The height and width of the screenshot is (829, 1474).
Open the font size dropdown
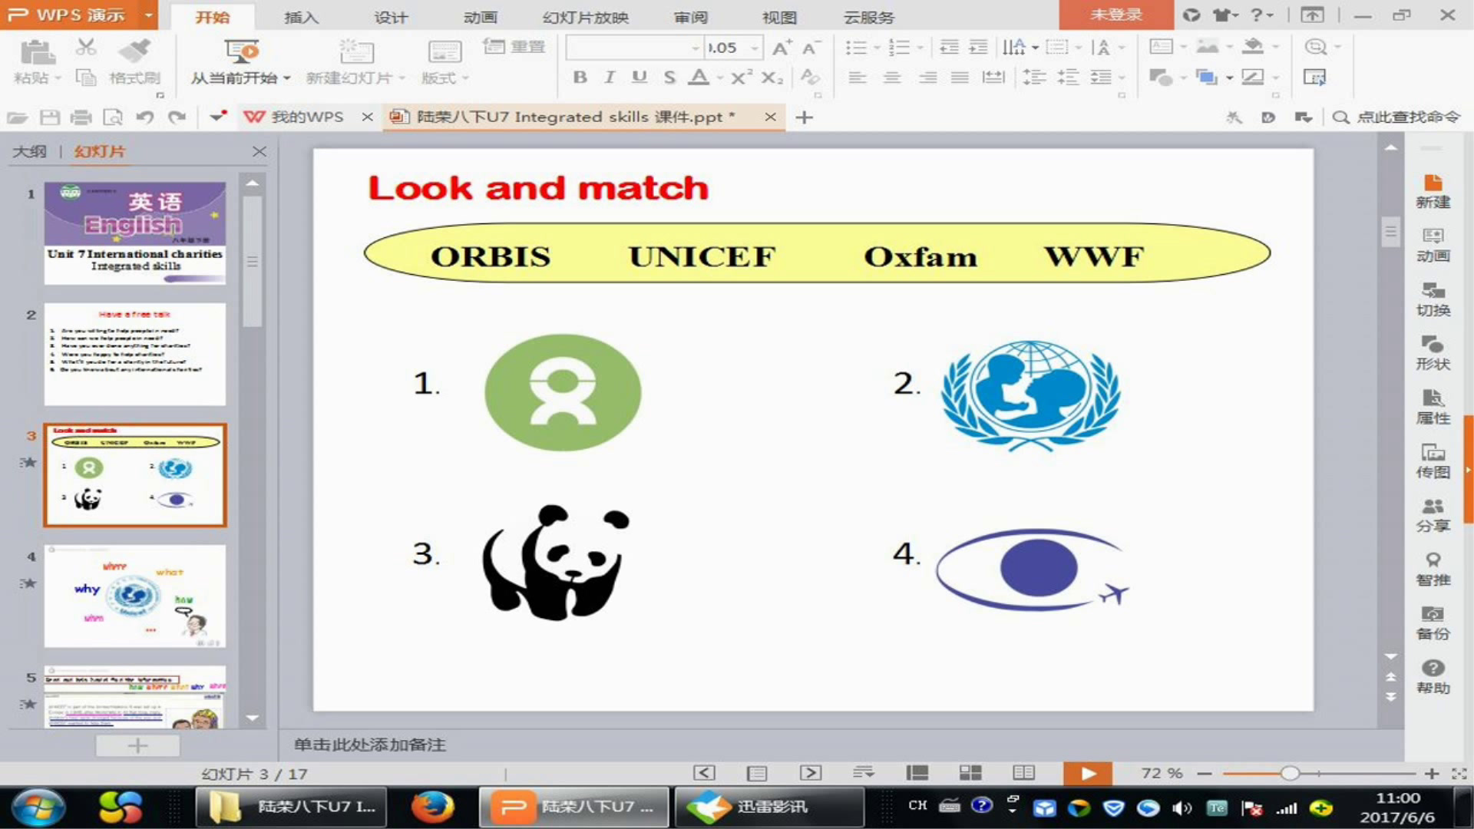[755, 48]
